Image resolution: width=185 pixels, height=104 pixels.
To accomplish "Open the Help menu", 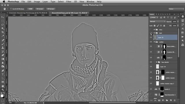I will point(99,1).
